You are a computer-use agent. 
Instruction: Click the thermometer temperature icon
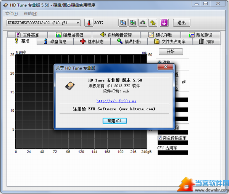[x=89, y=23]
